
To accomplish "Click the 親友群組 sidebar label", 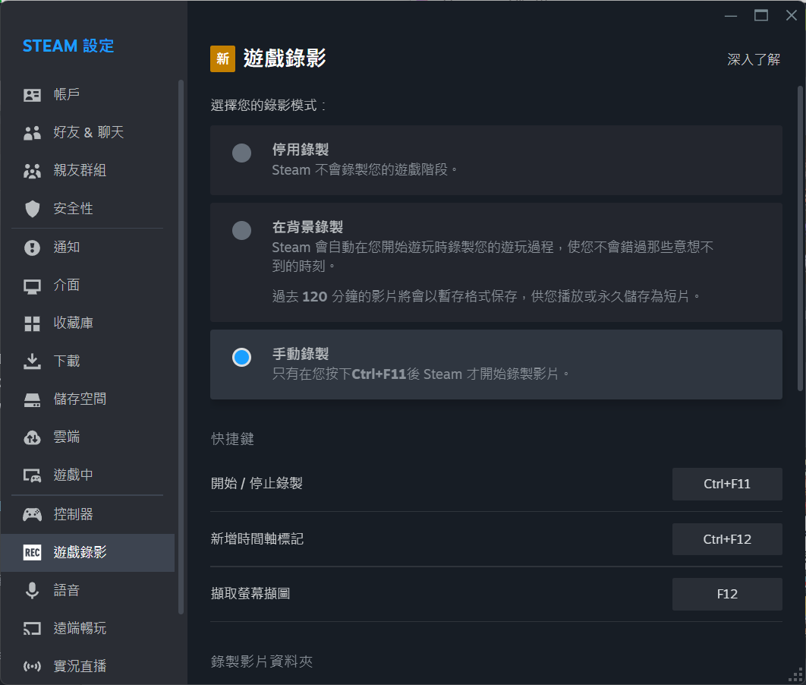I will tap(80, 170).
